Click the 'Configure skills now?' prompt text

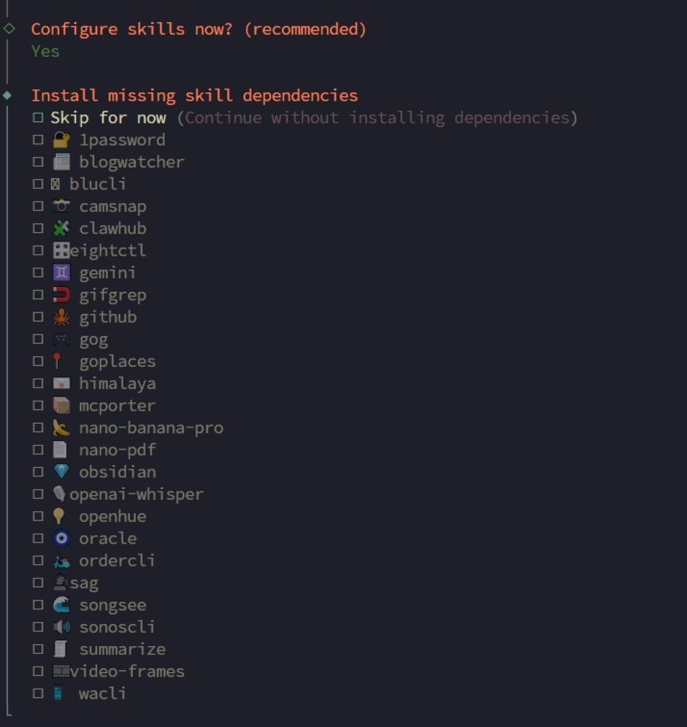click(199, 29)
